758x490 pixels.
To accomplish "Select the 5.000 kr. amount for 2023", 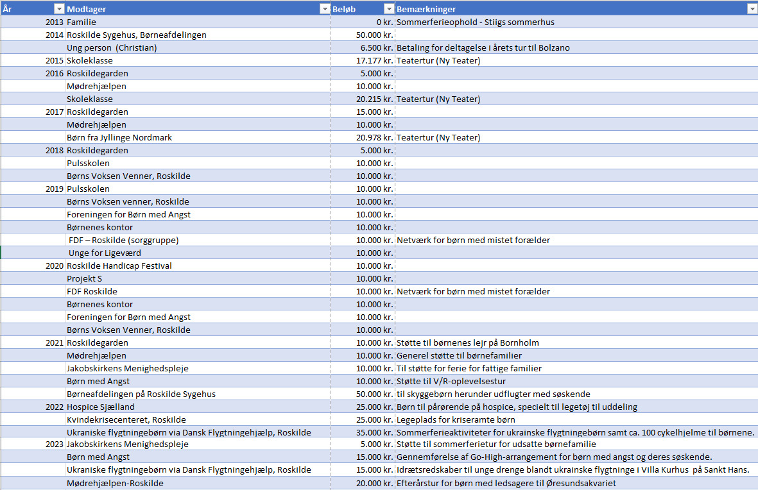I will coord(363,444).
